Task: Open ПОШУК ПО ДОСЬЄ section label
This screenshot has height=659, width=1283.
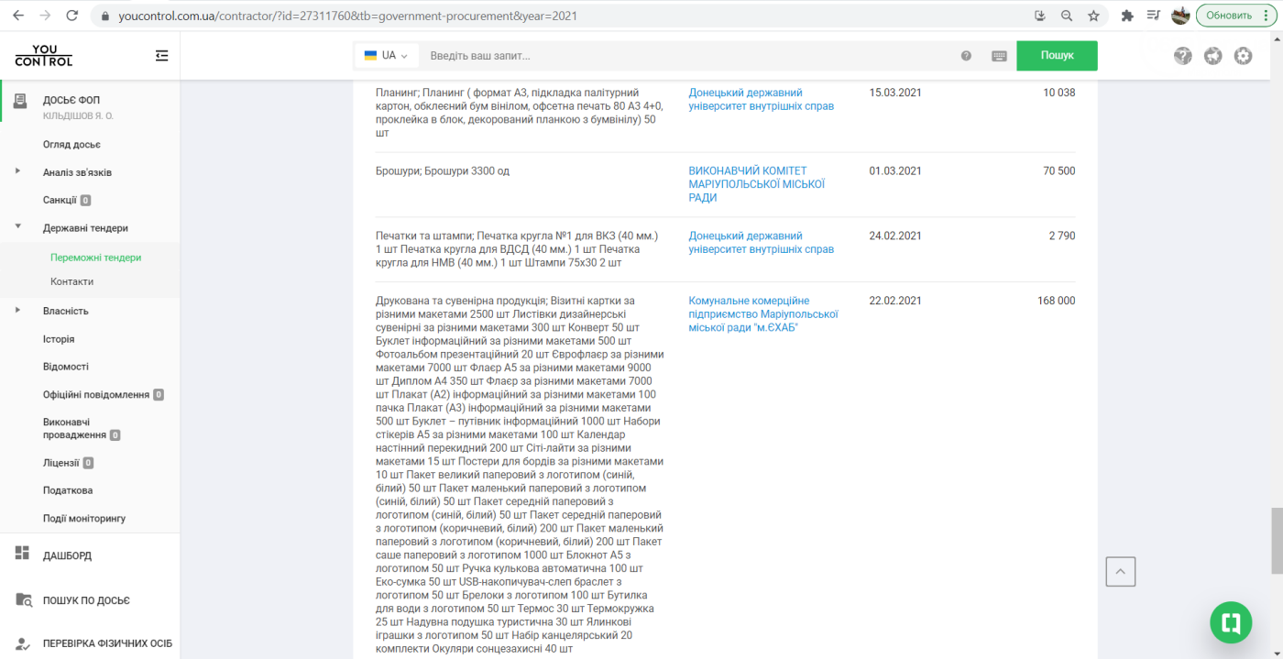Action: [86, 600]
